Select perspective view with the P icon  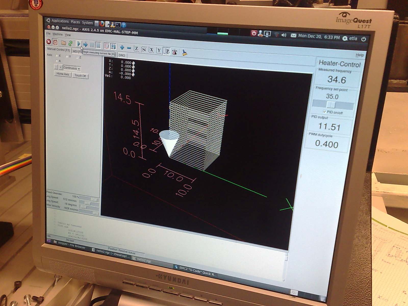click(x=167, y=51)
